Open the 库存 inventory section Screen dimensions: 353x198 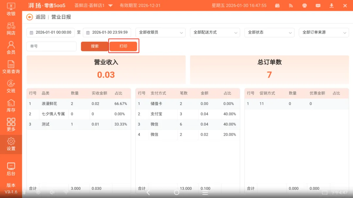tap(11, 106)
